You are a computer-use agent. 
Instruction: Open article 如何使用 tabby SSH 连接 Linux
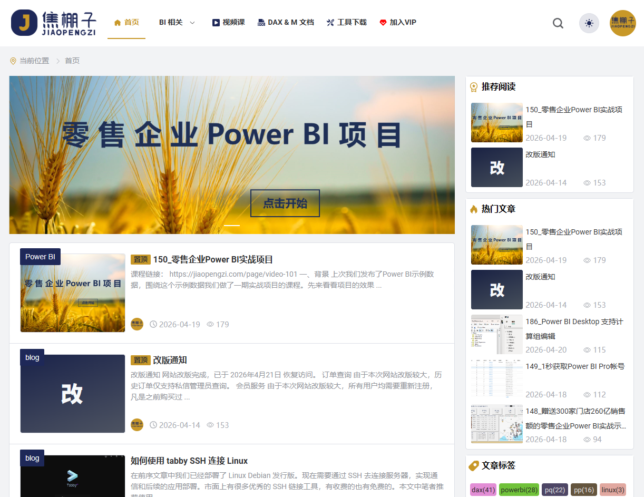coord(189,461)
